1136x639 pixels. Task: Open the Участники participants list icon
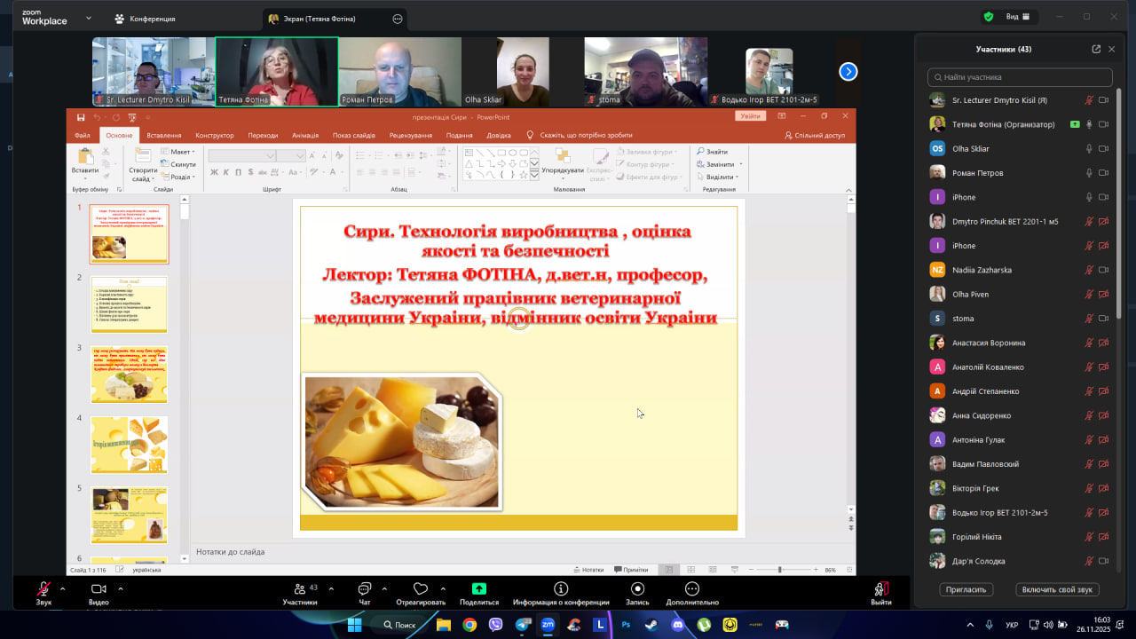tap(300, 589)
